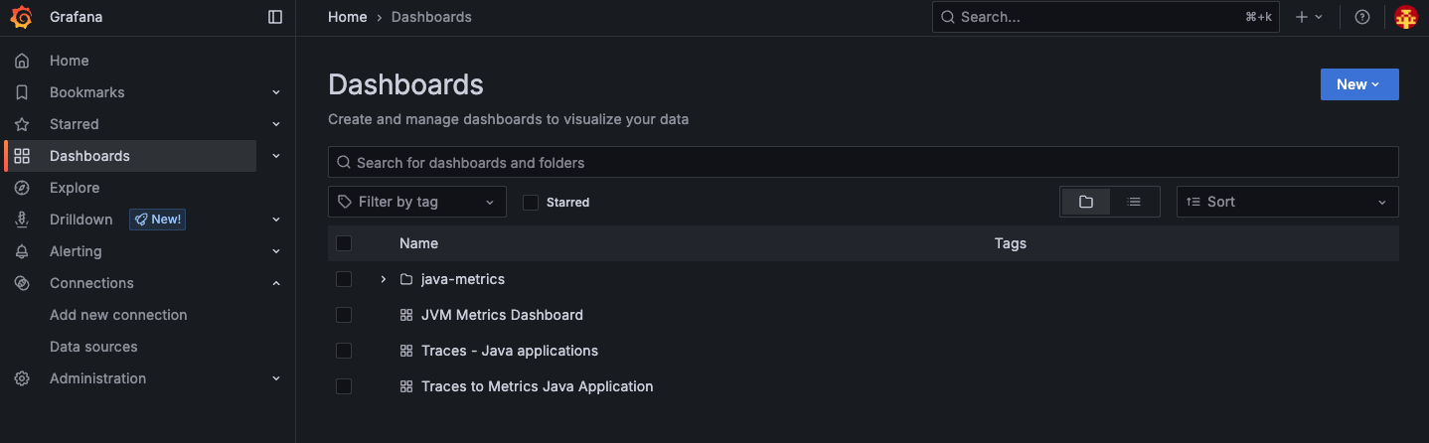Click the Connections icon in sidebar
The image size is (1429, 443).
(x=22, y=283)
